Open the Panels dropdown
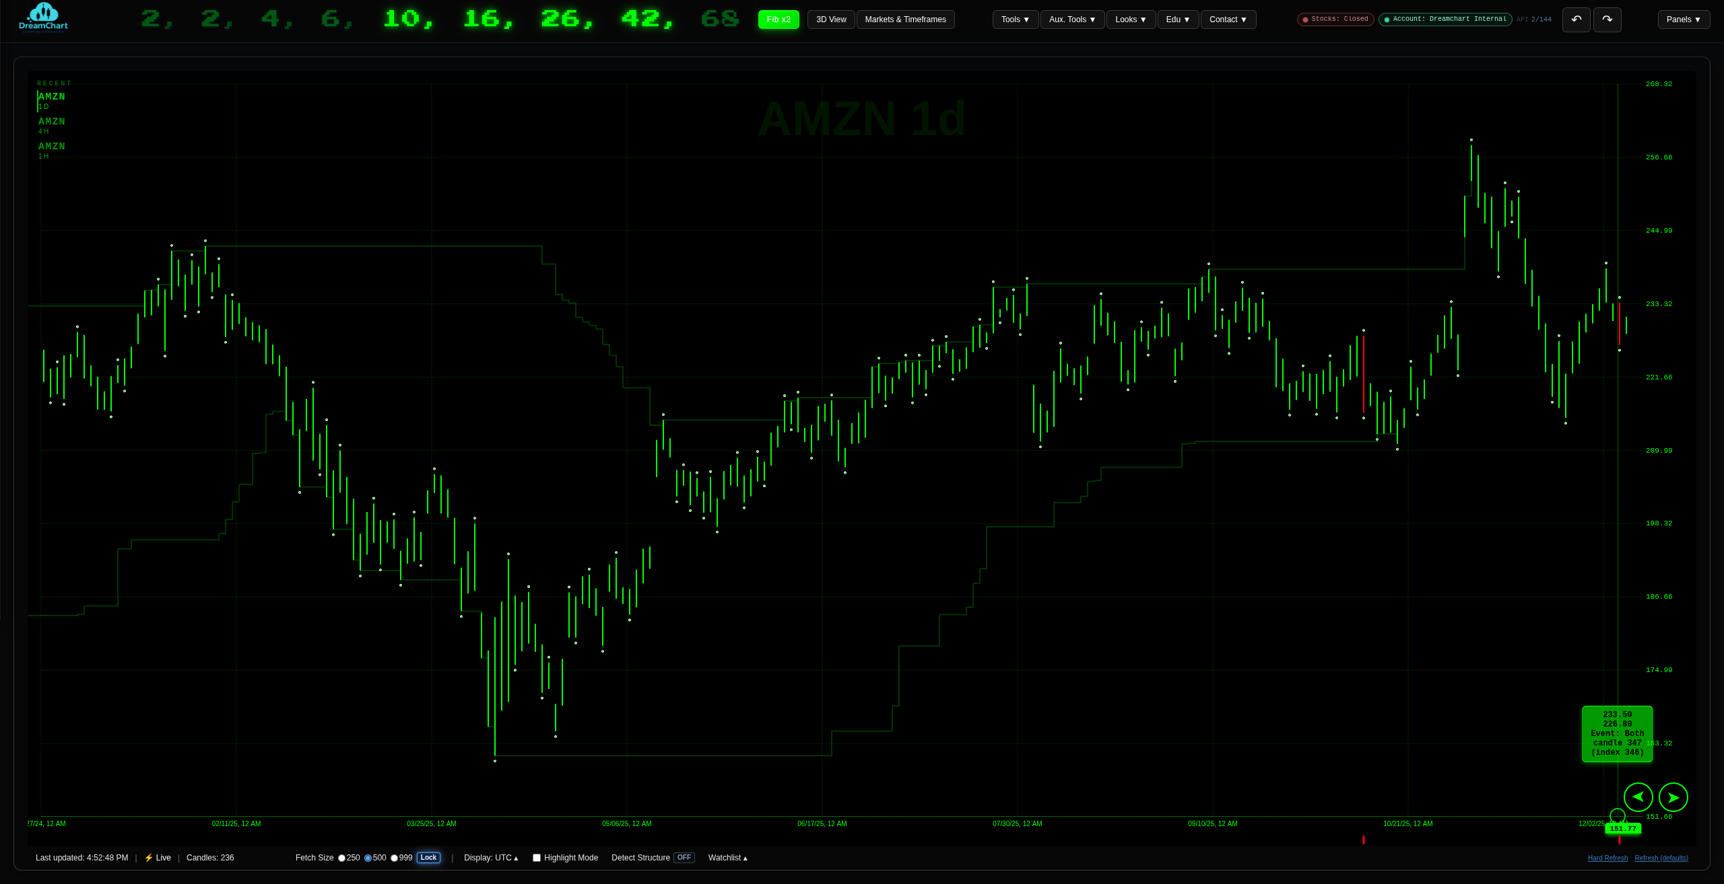The width and height of the screenshot is (1724, 884). click(x=1684, y=20)
